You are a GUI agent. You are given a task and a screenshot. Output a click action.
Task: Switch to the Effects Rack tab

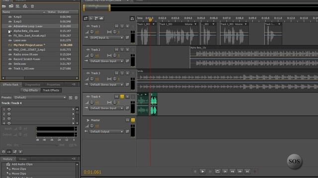pyautogui.click(x=10, y=85)
